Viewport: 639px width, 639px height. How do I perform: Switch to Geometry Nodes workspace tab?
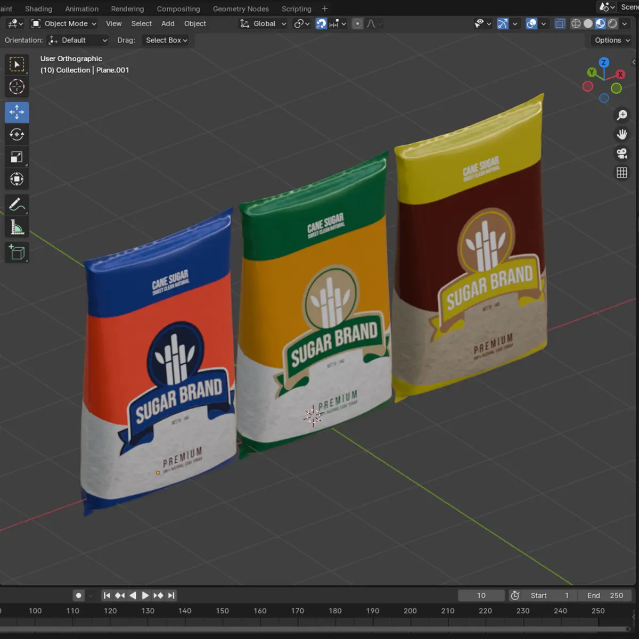(x=241, y=9)
